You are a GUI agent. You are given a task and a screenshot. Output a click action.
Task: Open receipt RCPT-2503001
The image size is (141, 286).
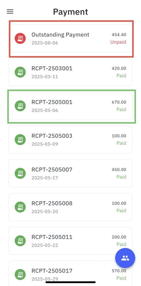tap(71, 72)
